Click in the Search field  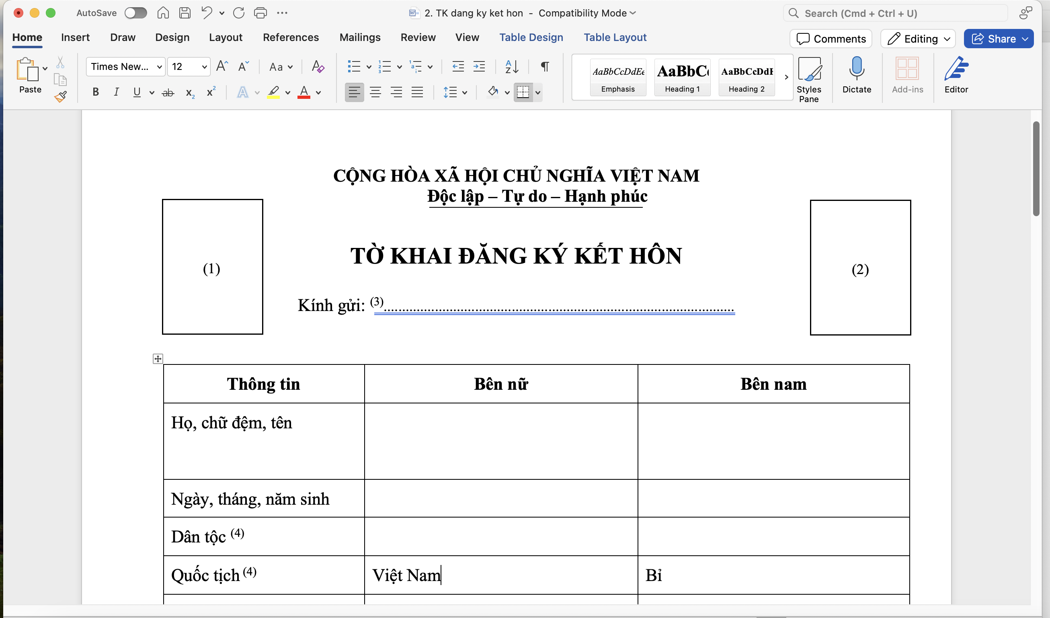896,13
